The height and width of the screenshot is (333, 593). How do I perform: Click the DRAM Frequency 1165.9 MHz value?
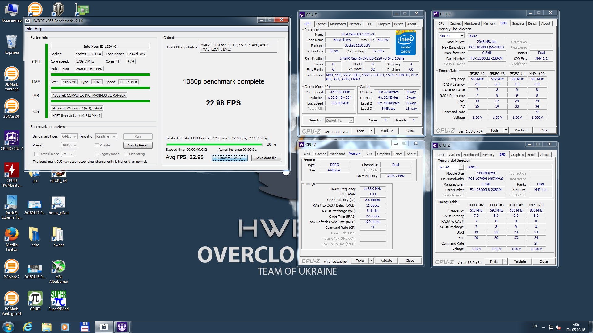[372, 189]
